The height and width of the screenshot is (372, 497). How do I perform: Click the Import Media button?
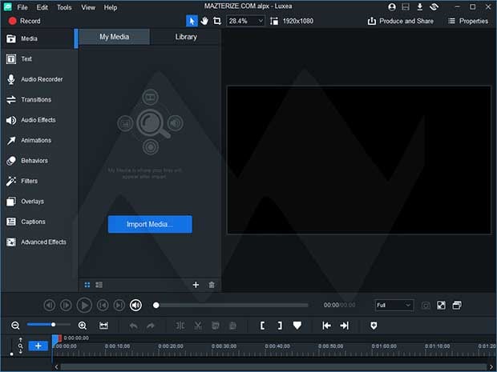click(150, 224)
